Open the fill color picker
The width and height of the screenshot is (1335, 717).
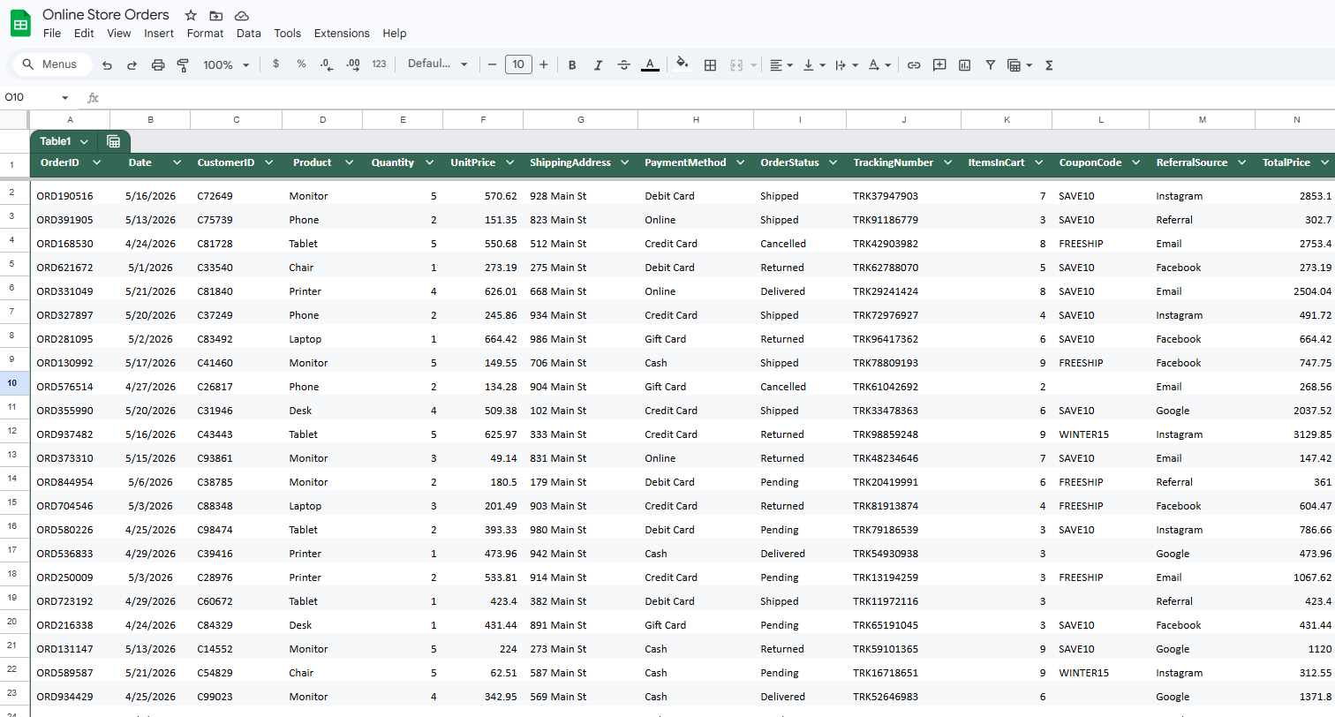(x=681, y=64)
